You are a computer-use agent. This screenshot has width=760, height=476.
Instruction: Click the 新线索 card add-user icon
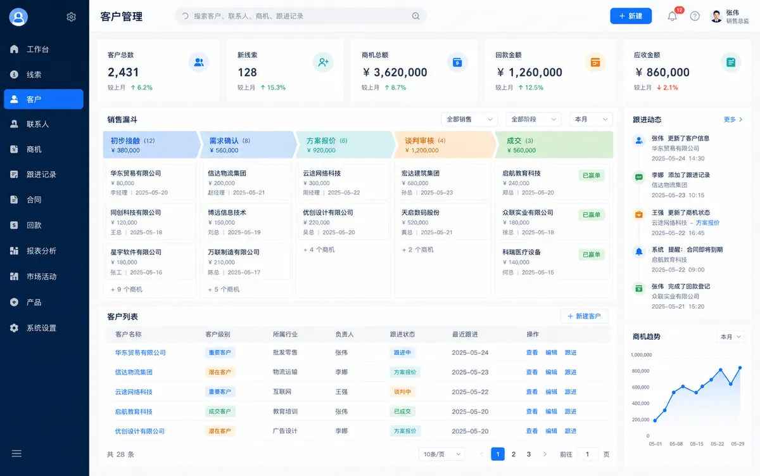(323, 62)
